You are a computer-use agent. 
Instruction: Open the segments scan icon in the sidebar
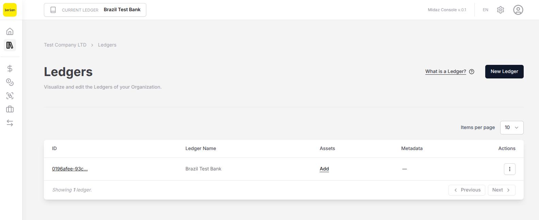[x=10, y=96]
